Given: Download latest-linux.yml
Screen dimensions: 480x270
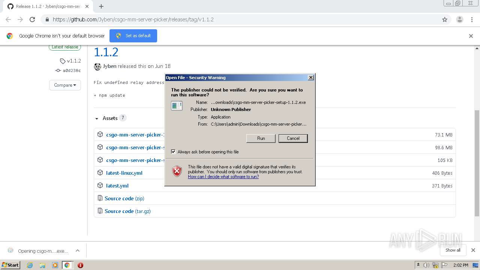Looking at the screenshot, I should (124, 173).
